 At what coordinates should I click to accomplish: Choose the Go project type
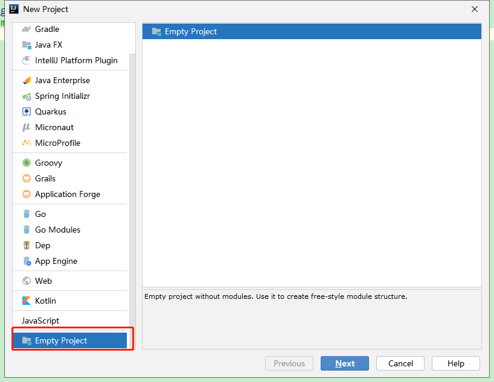69,214
